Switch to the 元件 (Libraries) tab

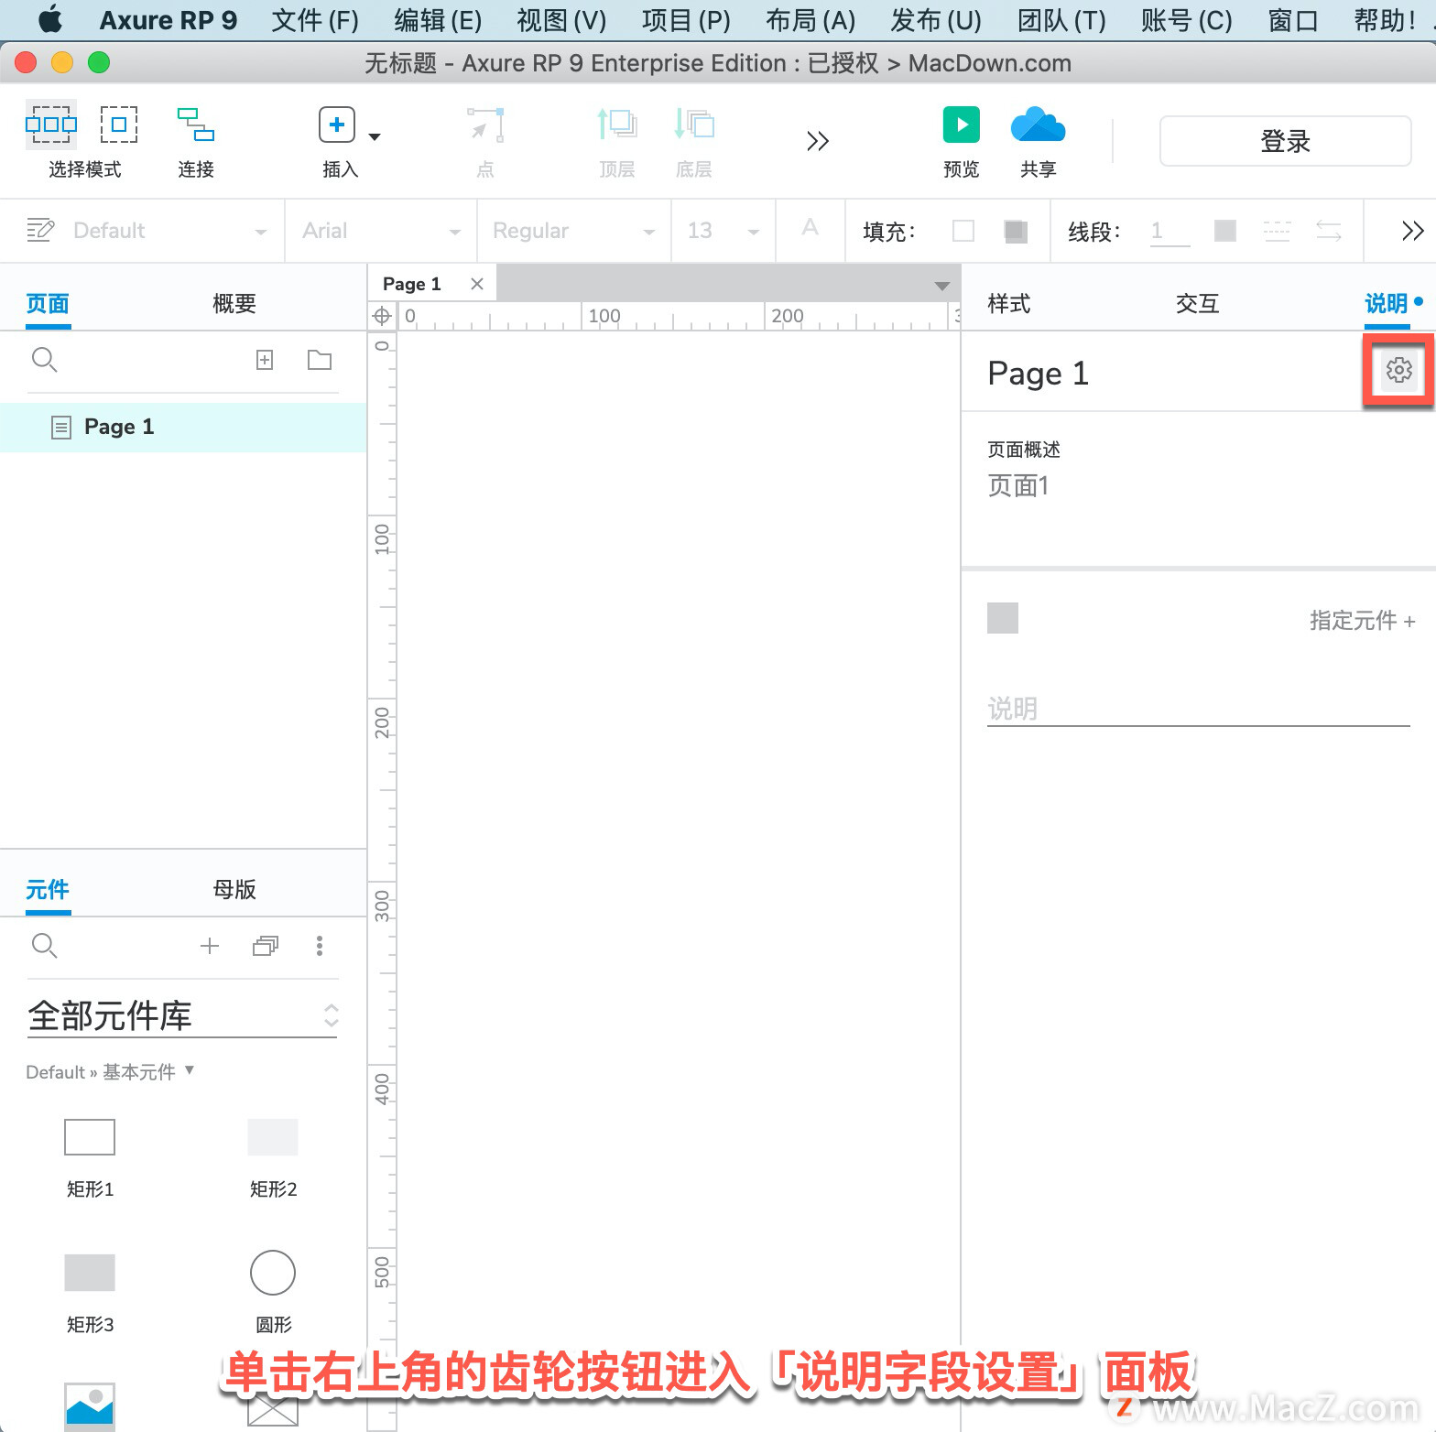pos(48,889)
